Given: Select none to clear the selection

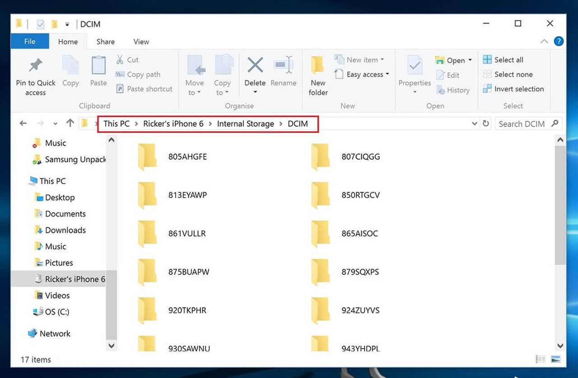Looking at the screenshot, I should click(x=508, y=74).
